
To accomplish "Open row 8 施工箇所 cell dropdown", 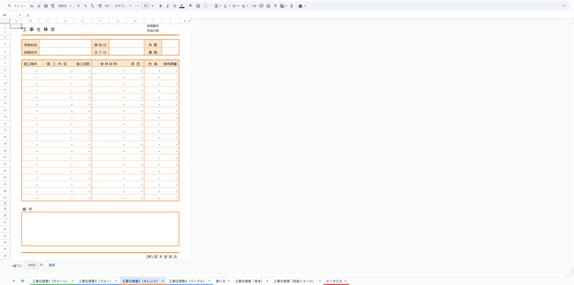I will click(x=37, y=71).
